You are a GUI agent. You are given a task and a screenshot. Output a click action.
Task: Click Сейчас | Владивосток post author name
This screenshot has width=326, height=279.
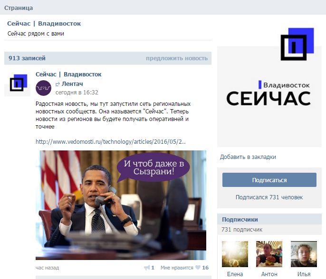pos(68,74)
